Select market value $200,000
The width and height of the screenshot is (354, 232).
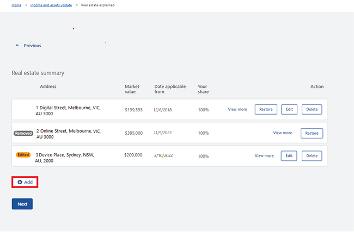[133, 155]
